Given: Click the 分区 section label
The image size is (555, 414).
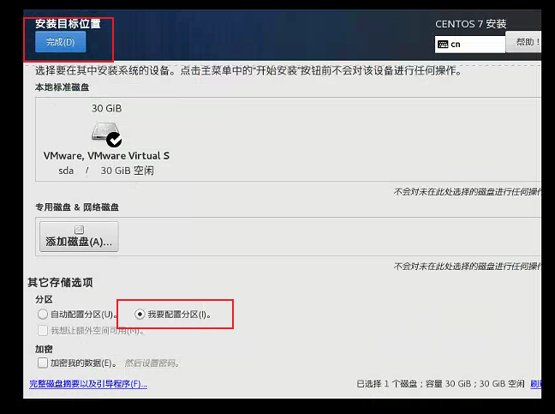Looking at the screenshot, I should (x=44, y=299).
